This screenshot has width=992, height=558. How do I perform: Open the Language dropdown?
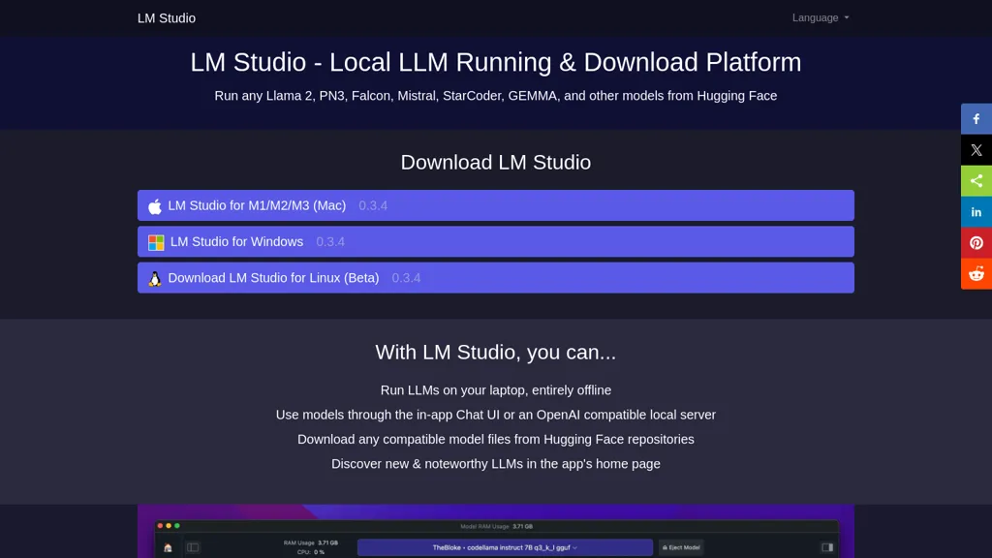tap(819, 17)
